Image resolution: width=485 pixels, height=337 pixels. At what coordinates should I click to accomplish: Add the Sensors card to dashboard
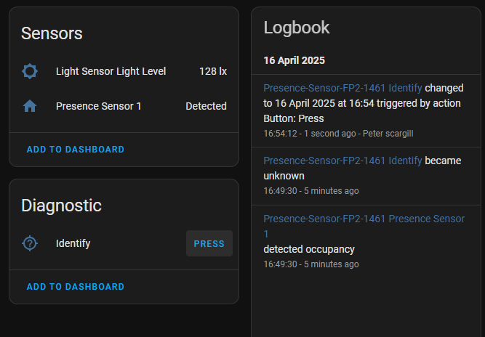(x=76, y=150)
